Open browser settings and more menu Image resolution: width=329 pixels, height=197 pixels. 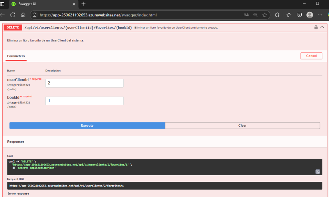coord(320,15)
